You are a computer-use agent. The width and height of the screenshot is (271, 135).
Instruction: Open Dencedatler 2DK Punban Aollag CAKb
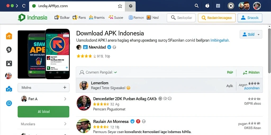(x=125, y=99)
